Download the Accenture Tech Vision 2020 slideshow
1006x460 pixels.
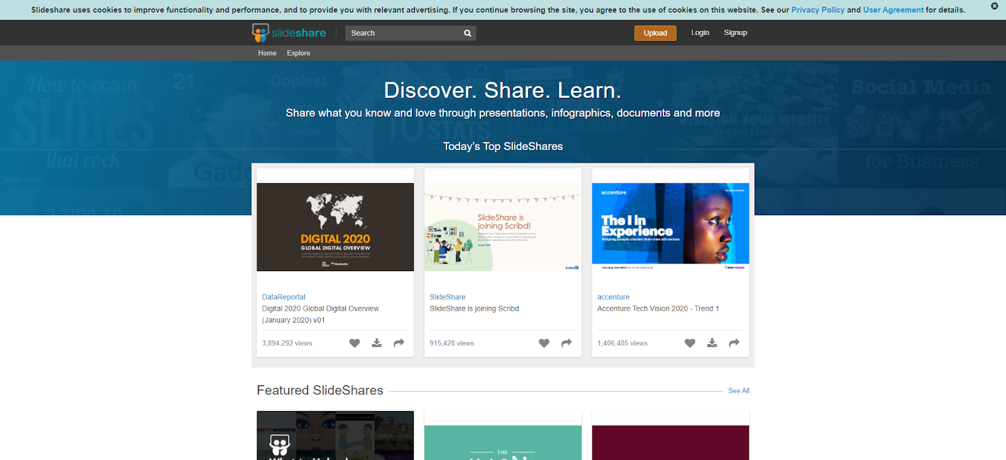[x=712, y=343]
